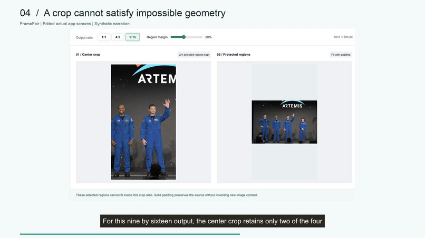Select the 1:1 output ratio
This screenshot has width=425, height=238.
104,37
